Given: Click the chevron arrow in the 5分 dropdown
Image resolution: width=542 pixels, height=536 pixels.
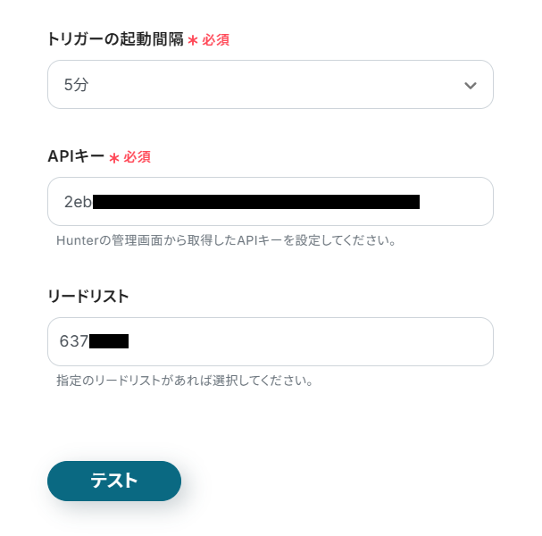Looking at the screenshot, I should (471, 86).
